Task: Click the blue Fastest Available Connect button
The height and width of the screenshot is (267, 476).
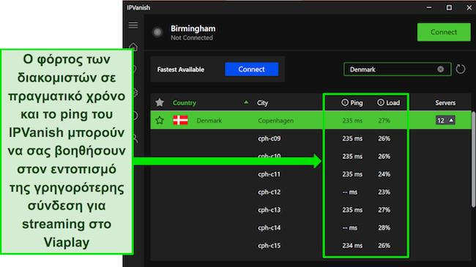Action: [251, 69]
